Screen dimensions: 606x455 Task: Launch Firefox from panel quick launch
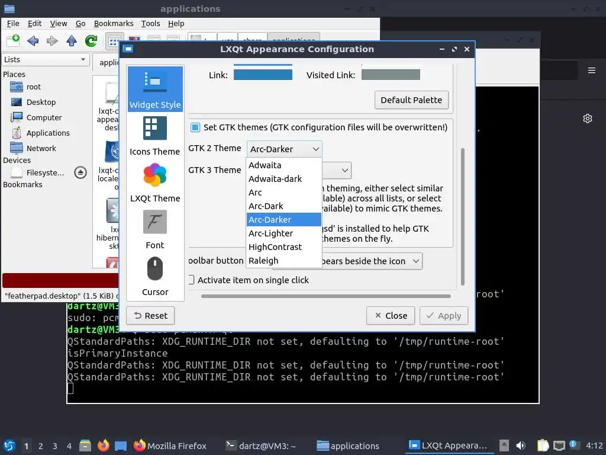tap(103, 446)
